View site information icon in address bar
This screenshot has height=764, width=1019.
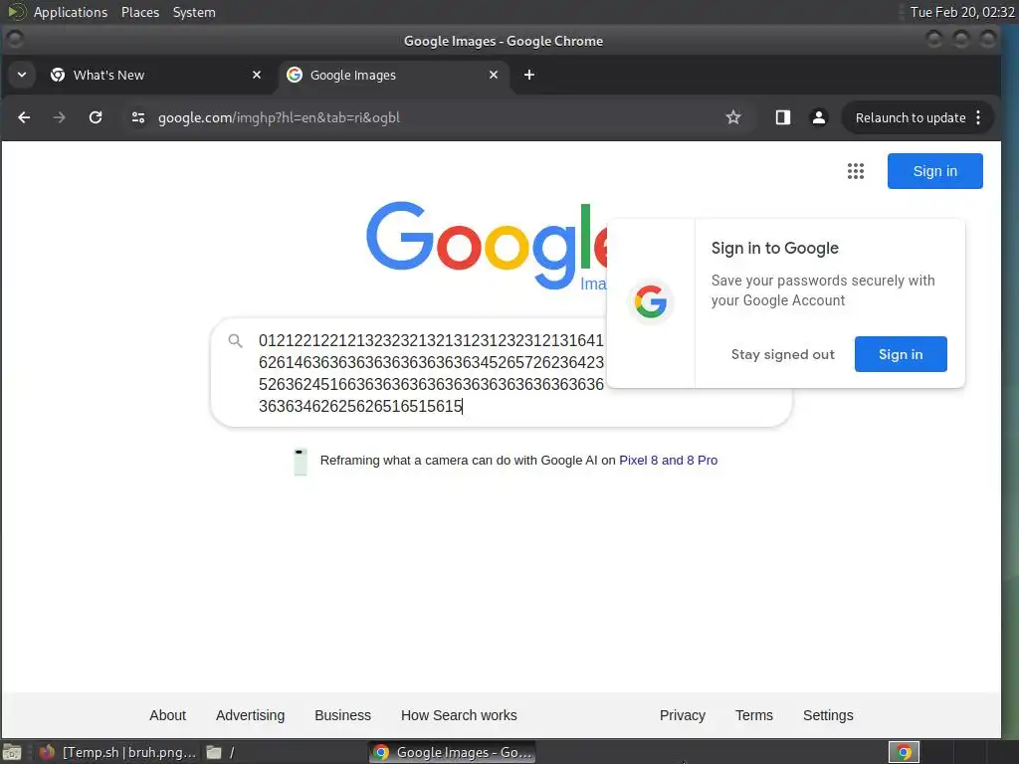[x=138, y=117]
